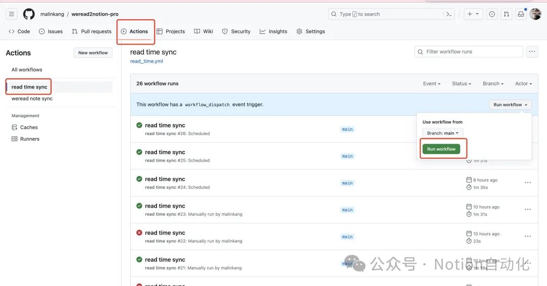Expand the Branch filter dropdown
This screenshot has width=547, height=286.
pos(493,83)
